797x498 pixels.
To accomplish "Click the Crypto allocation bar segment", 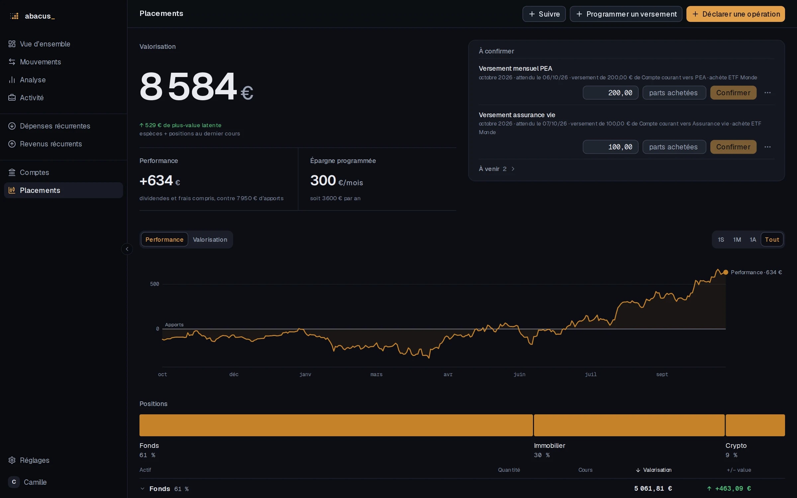I will coord(755,425).
